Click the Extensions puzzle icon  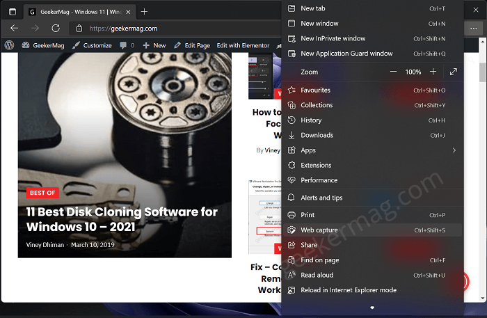click(x=292, y=165)
